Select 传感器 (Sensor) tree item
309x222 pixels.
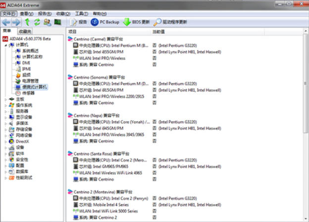click(25, 93)
